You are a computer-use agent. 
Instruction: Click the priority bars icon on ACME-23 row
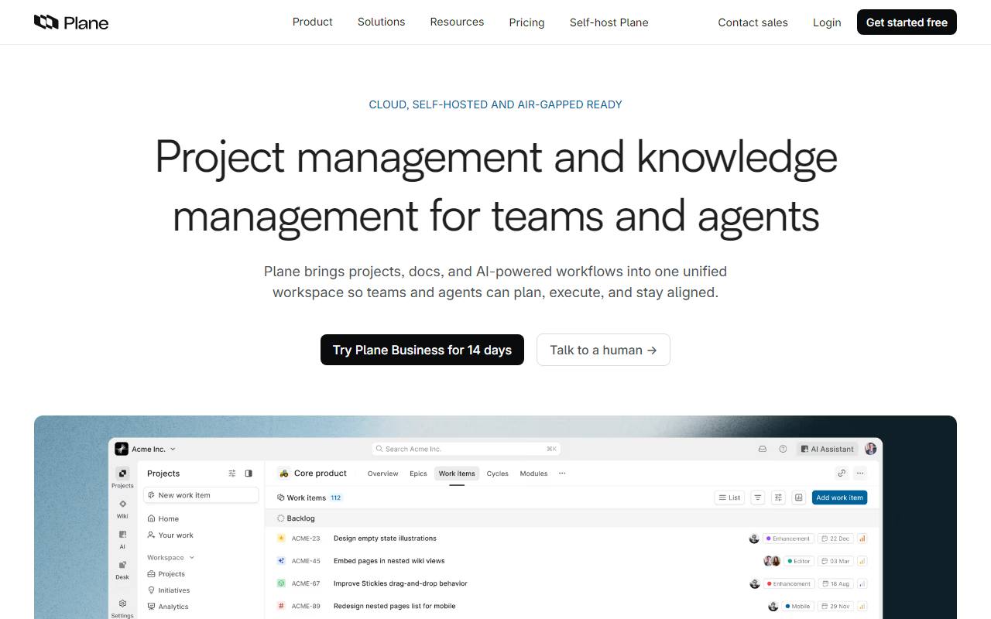(x=862, y=539)
